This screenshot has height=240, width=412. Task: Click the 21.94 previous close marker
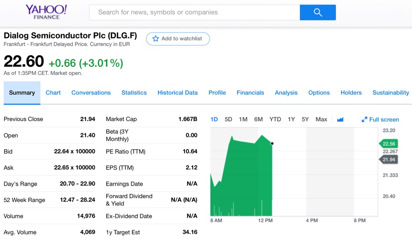pyautogui.click(x=389, y=160)
